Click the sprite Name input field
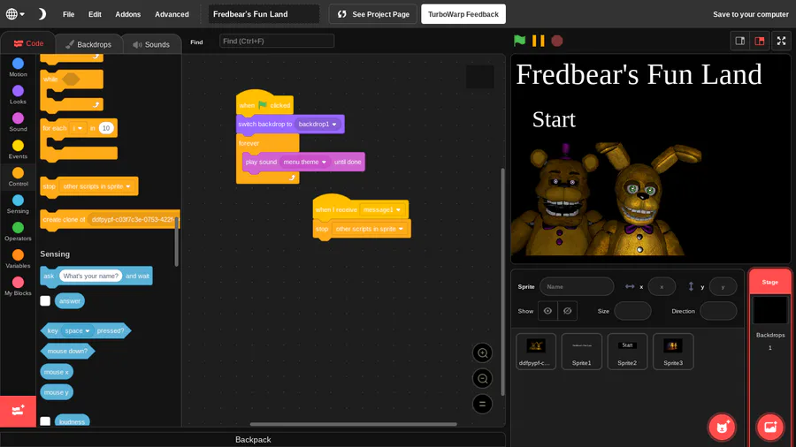 click(577, 287)
